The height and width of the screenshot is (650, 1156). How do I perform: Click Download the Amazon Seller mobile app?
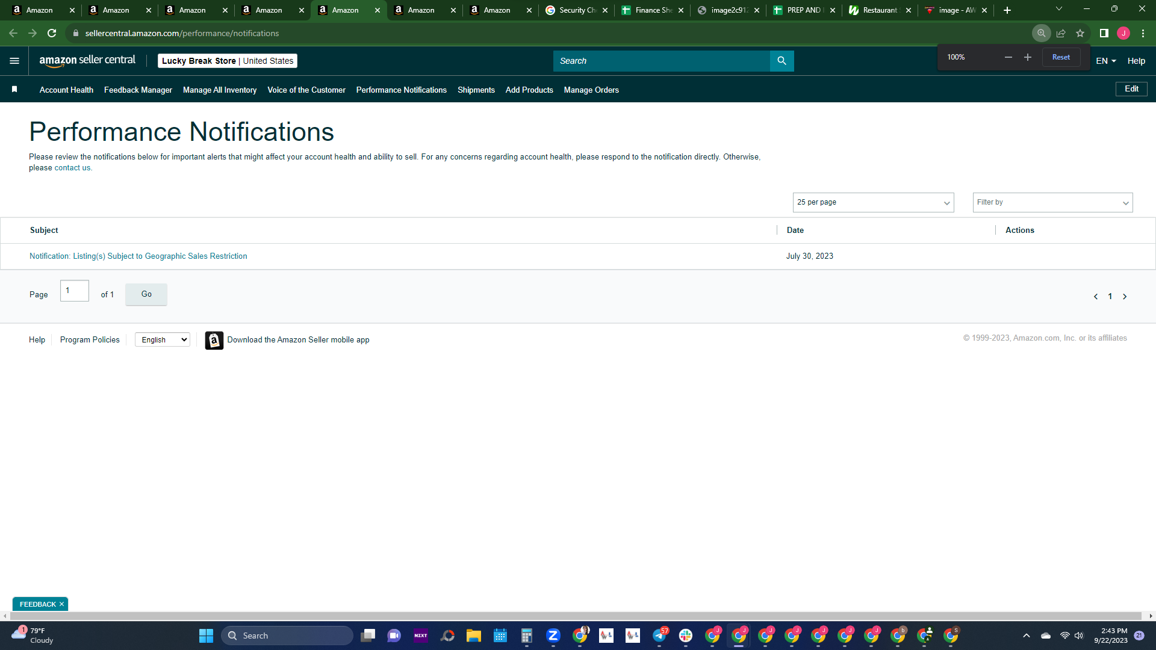pyautogui.click(x=298, y=340)
